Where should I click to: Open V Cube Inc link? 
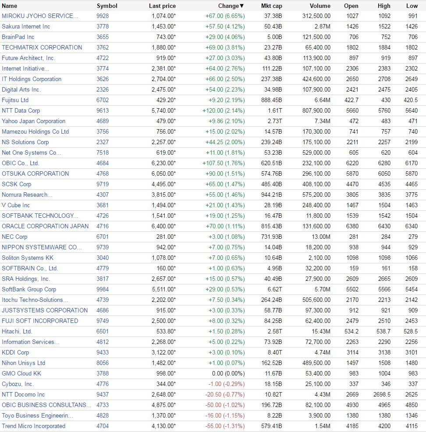pos(16,205)
